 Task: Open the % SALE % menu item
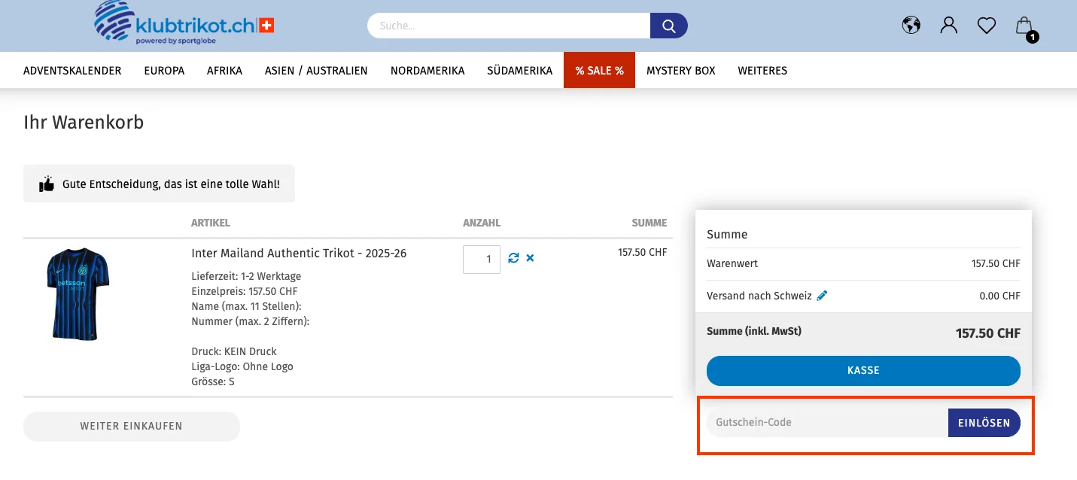(599, 71)
